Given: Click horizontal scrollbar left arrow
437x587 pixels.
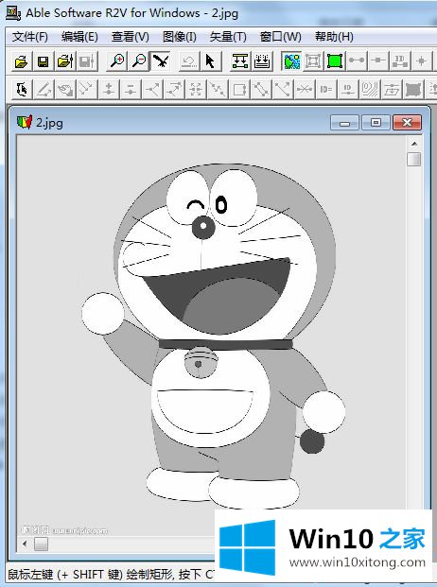Looking at the screenshot, I should (x=25, y=544).
